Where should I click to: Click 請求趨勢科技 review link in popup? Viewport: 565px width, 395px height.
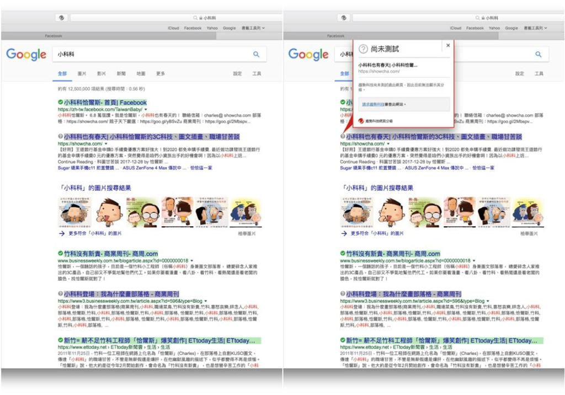click(373, 104)
